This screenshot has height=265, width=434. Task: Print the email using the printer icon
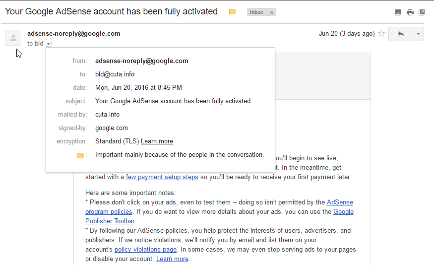pos(410,12)
